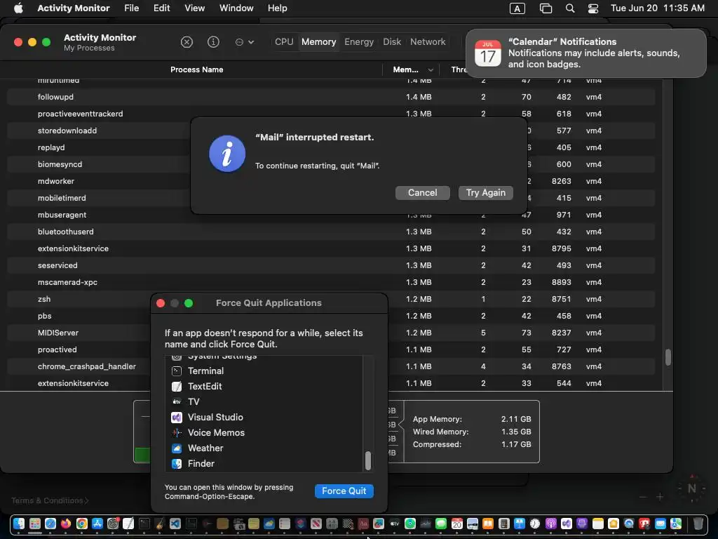718x539 pixels.
Task: Open the App Store from the Dock
Action: (x=97, y=524)
